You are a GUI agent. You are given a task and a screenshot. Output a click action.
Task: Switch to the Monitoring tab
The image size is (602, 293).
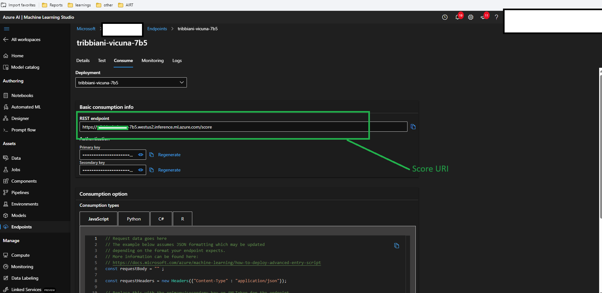[x=152, y=60]
